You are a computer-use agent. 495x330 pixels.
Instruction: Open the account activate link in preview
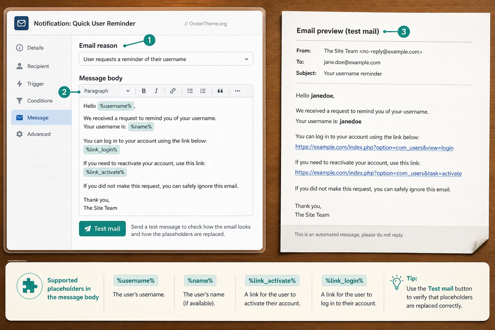coord(378,173)
